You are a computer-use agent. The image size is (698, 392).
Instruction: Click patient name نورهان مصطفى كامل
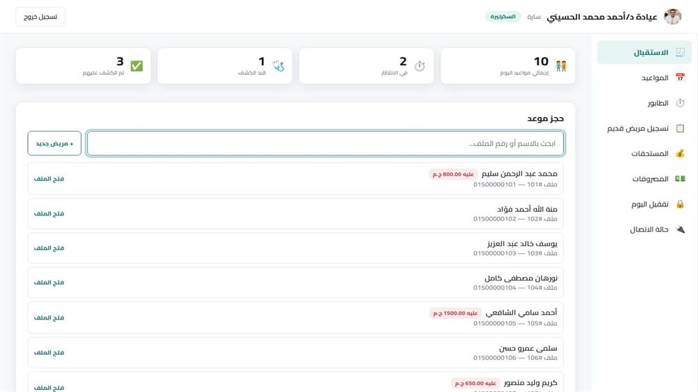(x=521, y=278)
